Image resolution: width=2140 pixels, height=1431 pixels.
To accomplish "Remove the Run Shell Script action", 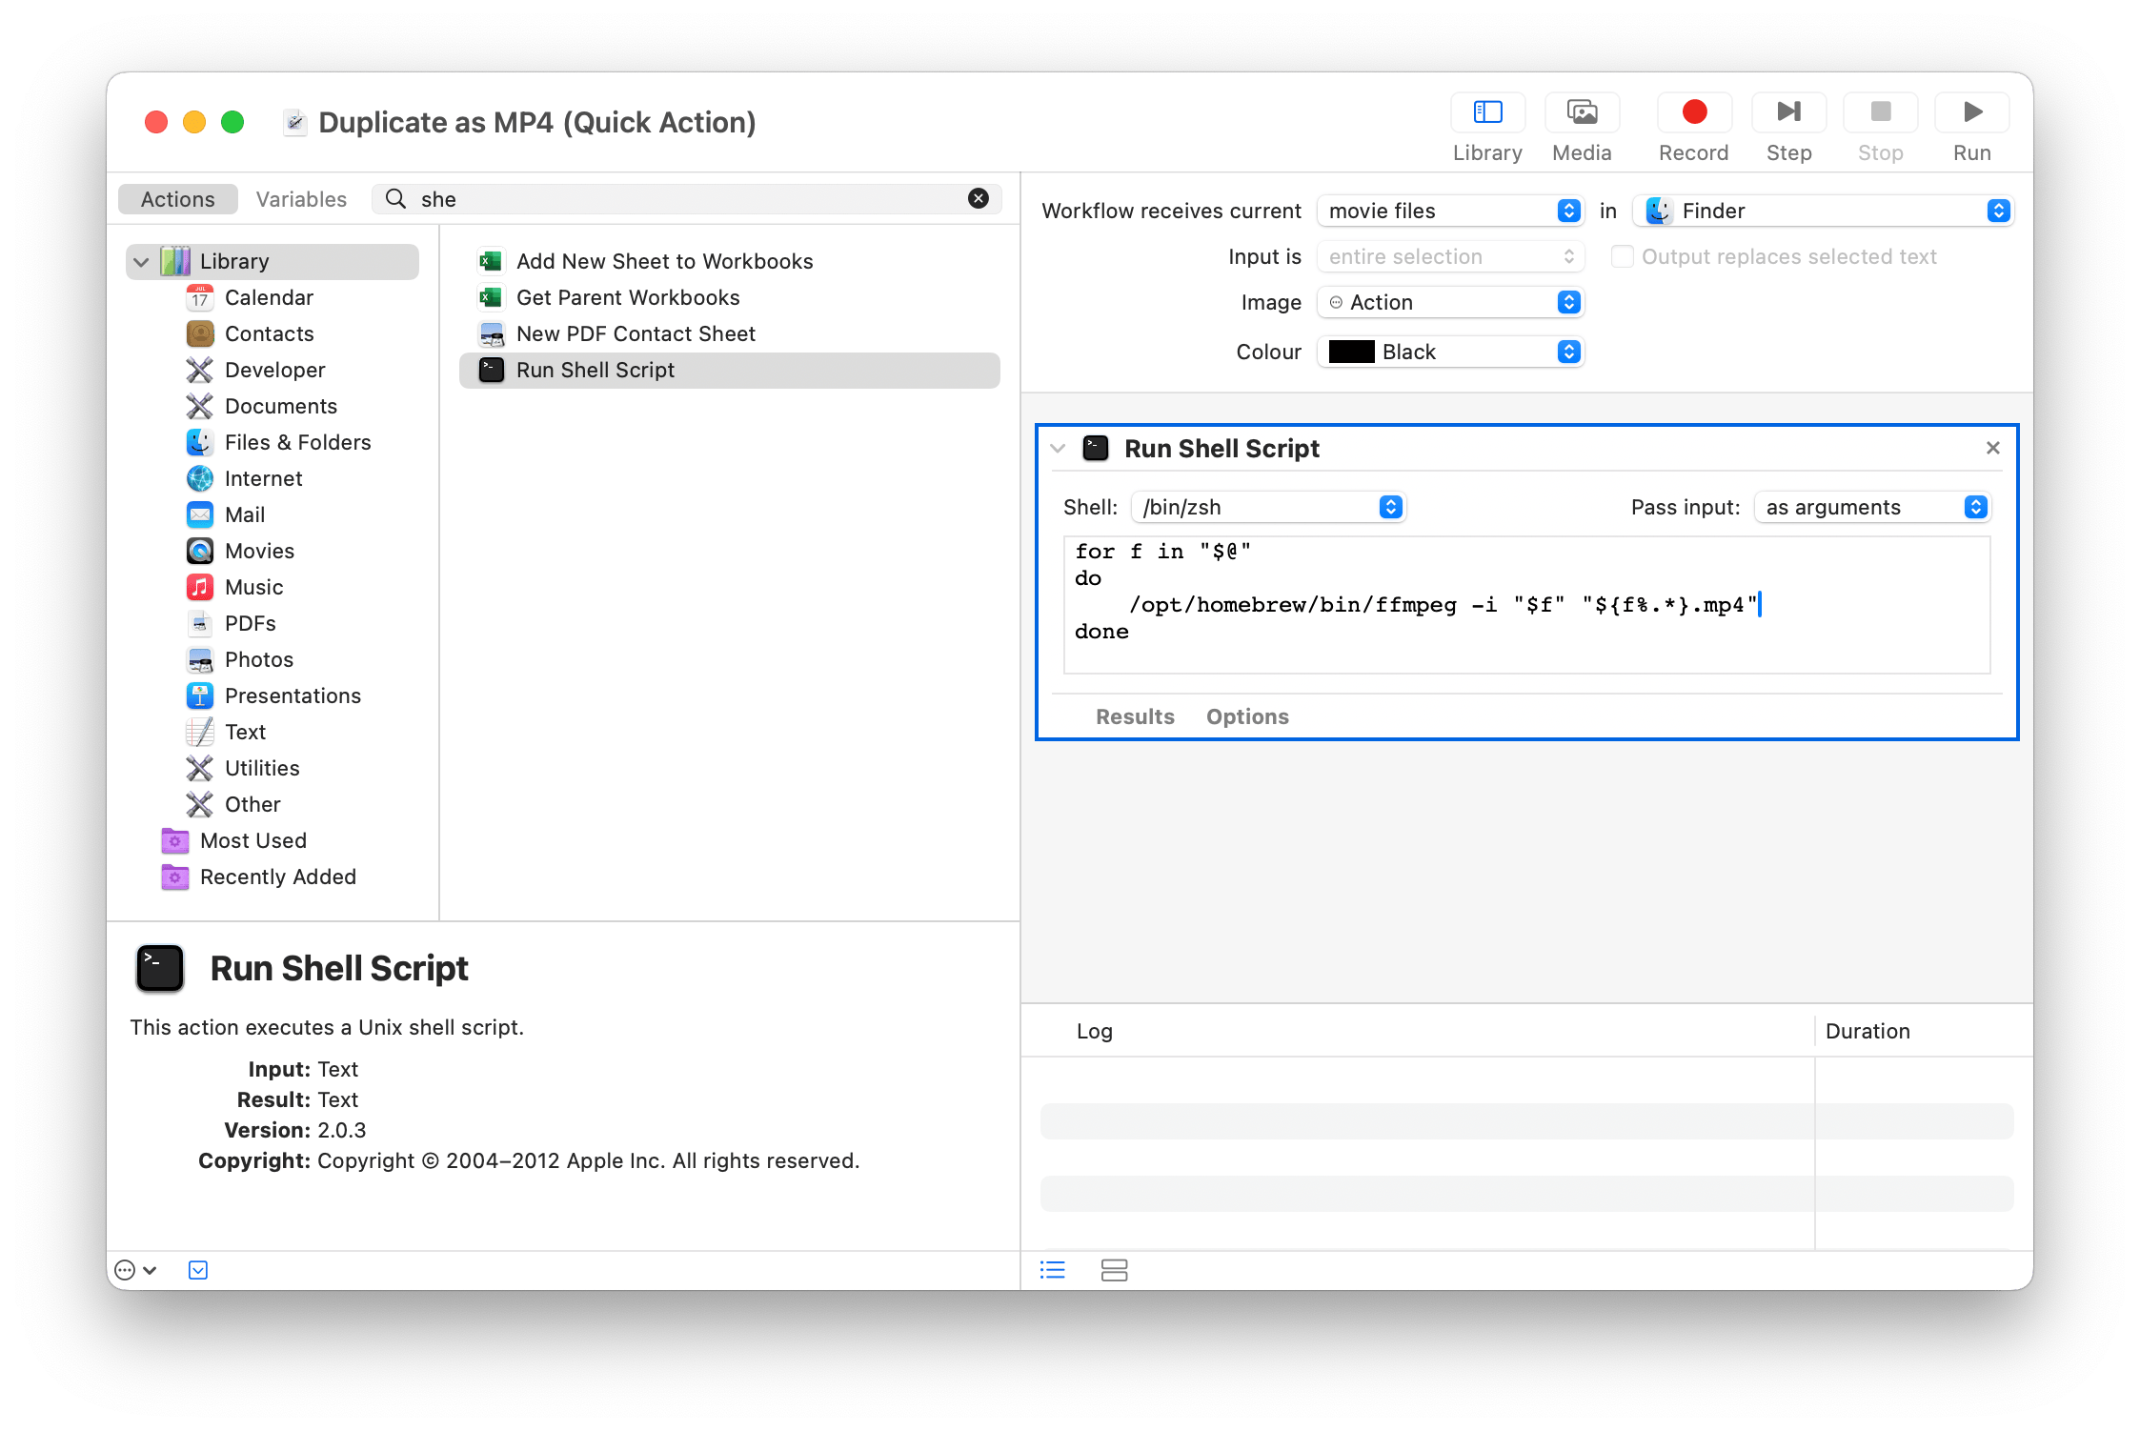I will pyautogui.click(x=1992, y=448).
